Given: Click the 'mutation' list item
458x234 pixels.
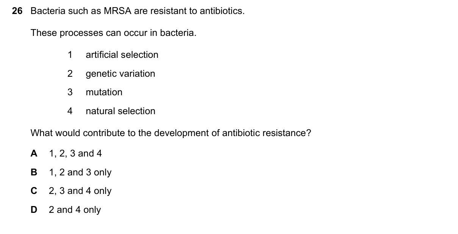Looking at the screenshot, I should (104, 92).
